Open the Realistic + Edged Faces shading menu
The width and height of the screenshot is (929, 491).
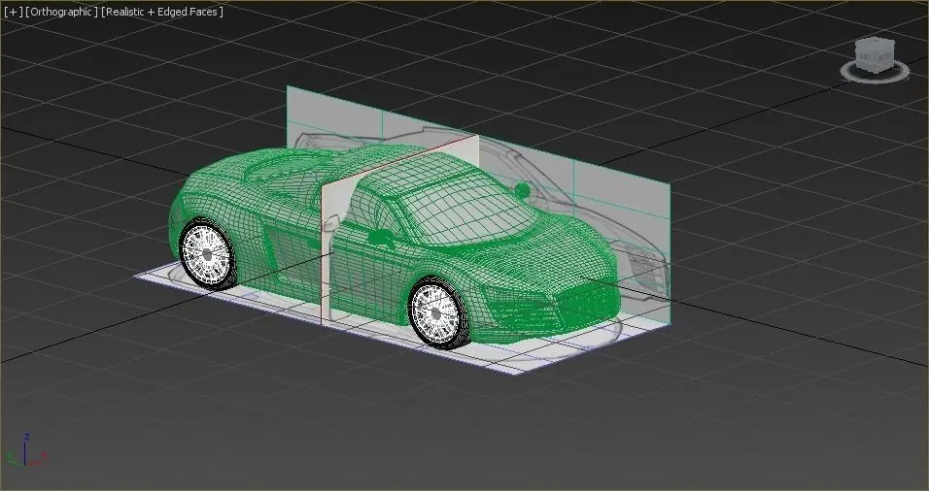(x=162, y=12)
